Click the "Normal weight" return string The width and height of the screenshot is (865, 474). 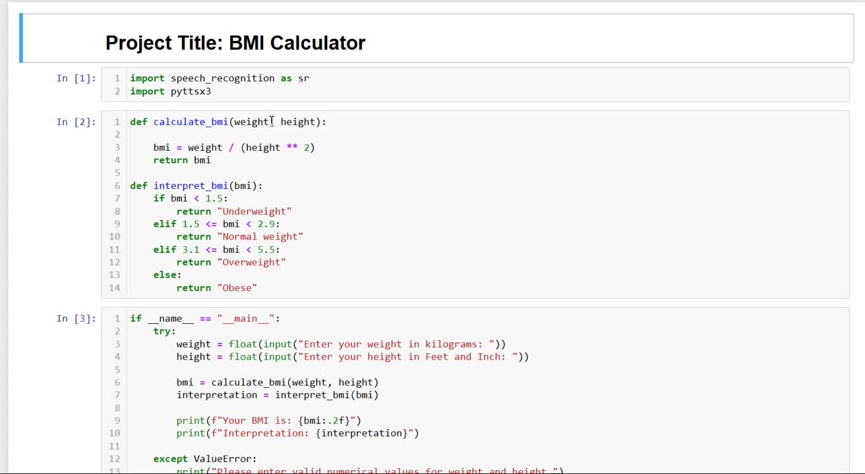pyautogui.click(x=262, y=236)
